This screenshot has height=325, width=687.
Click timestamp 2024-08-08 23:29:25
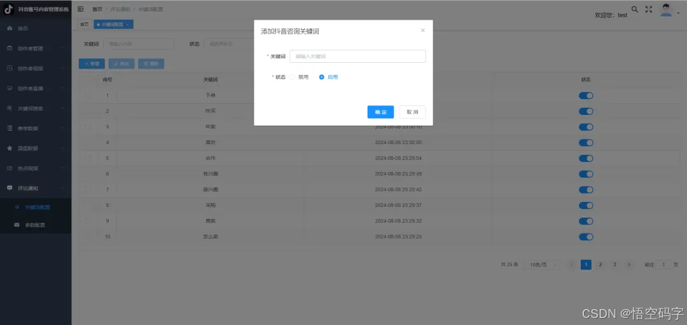pos(398,237)
